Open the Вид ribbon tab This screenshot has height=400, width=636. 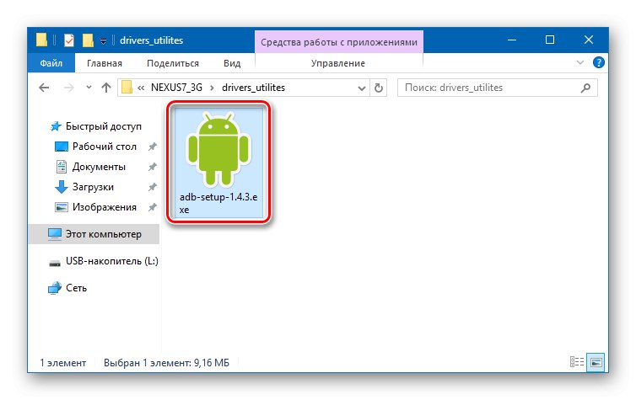232,63
